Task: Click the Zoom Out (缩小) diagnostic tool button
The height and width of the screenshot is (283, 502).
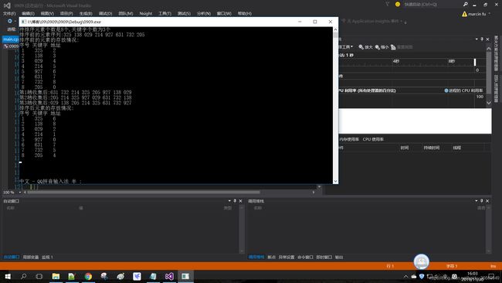Action: tap(382, 47)
